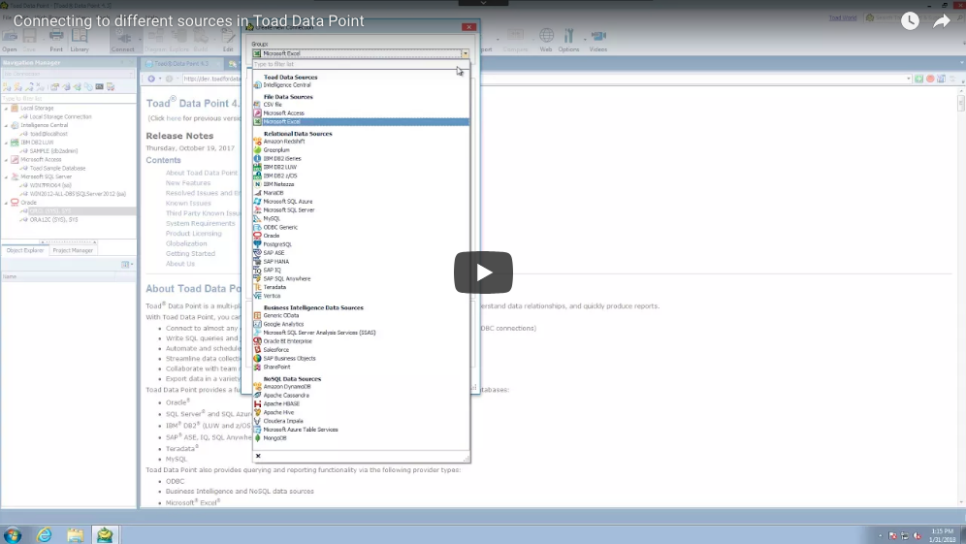The width and height of the screenshot is (966, 544).
Task: Play the video with center play button
Action: 483,272
